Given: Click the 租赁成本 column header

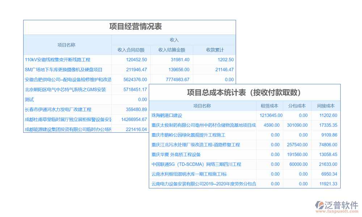Looking at the screenshot, I should pyautogui.click(x=270, y=106).
